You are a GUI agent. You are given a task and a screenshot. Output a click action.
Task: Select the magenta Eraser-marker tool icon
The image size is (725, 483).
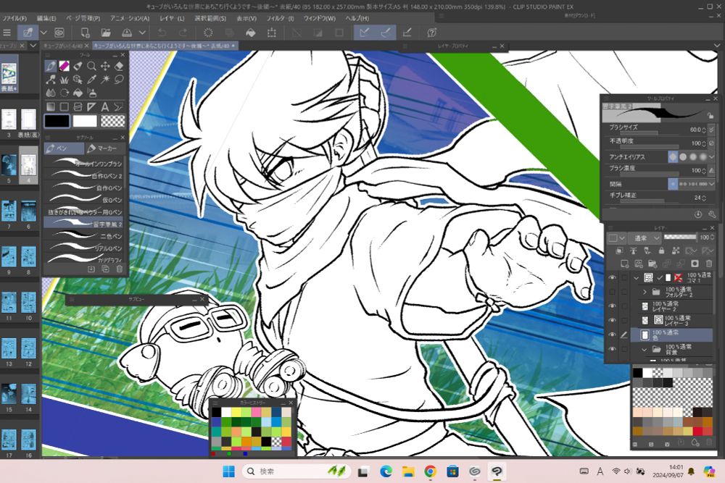pos(65,66)
